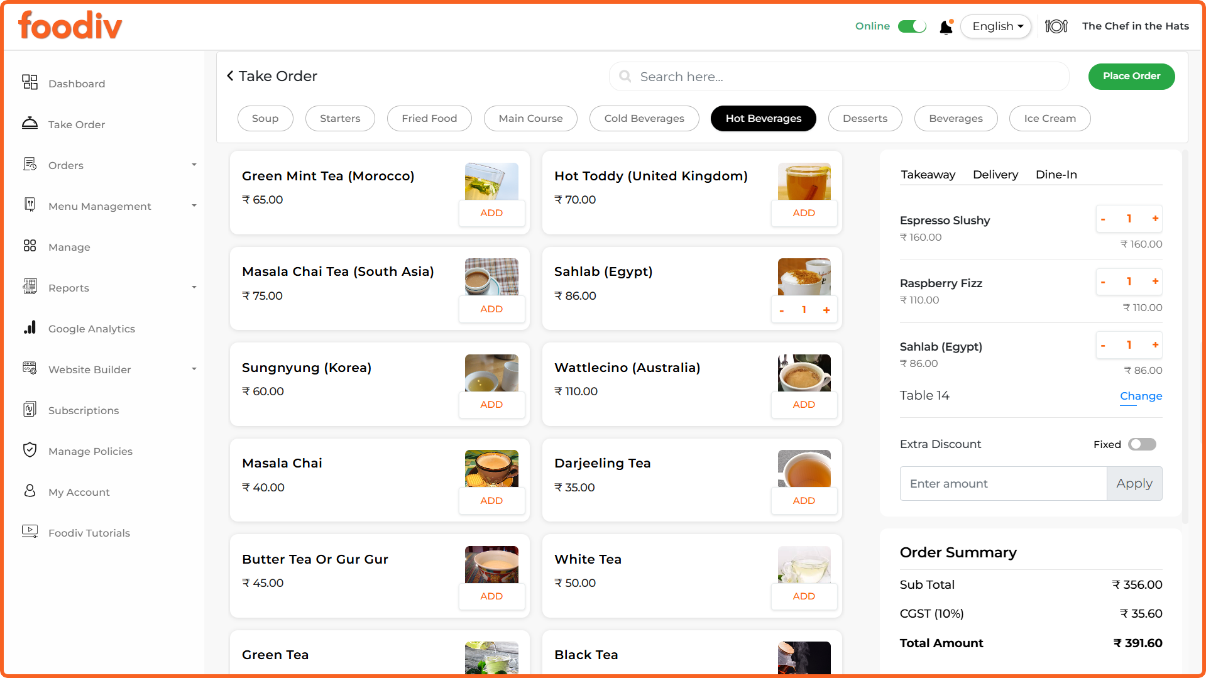
Task: Click the Website Builder icon
Action: [30, 368]
